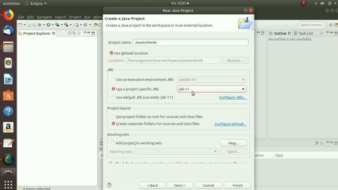This screenshot has width=338, height=190.
Task: Click the dialog help question mark icon
Action: click(109, 185)
